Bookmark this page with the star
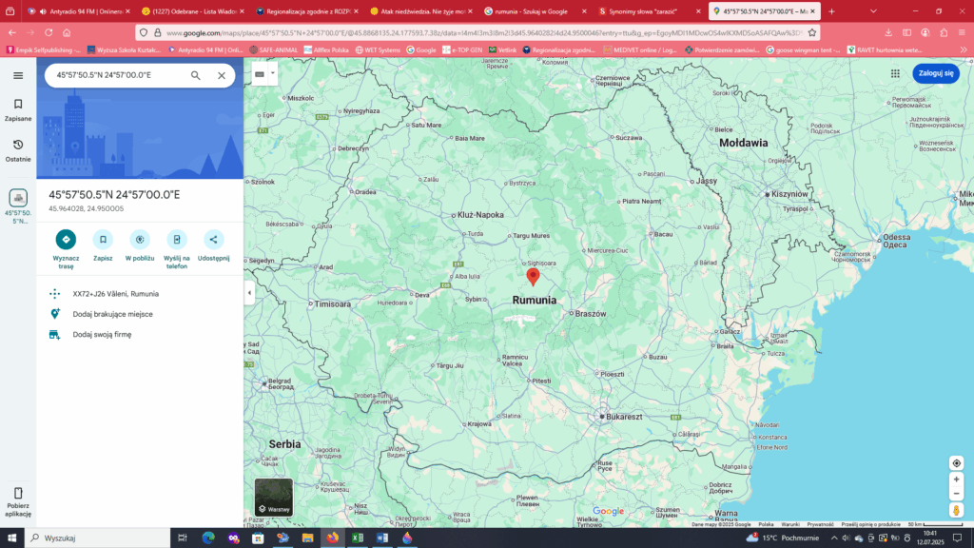 click(x=811, y=33)
